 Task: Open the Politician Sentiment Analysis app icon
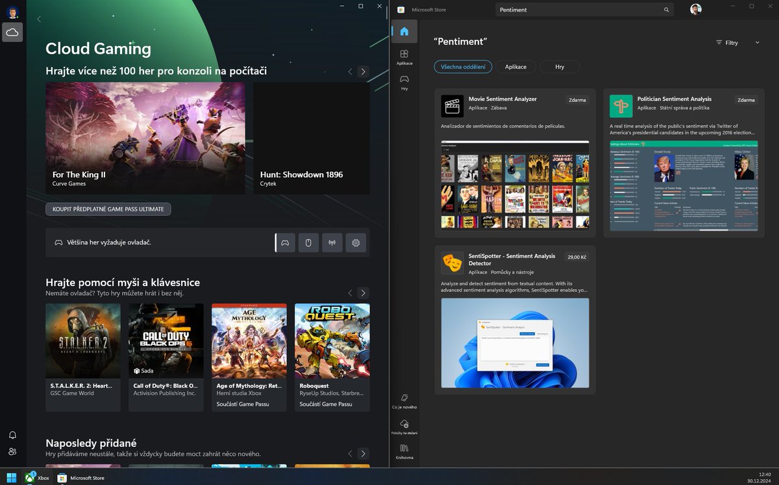click(x=621, y=106)
